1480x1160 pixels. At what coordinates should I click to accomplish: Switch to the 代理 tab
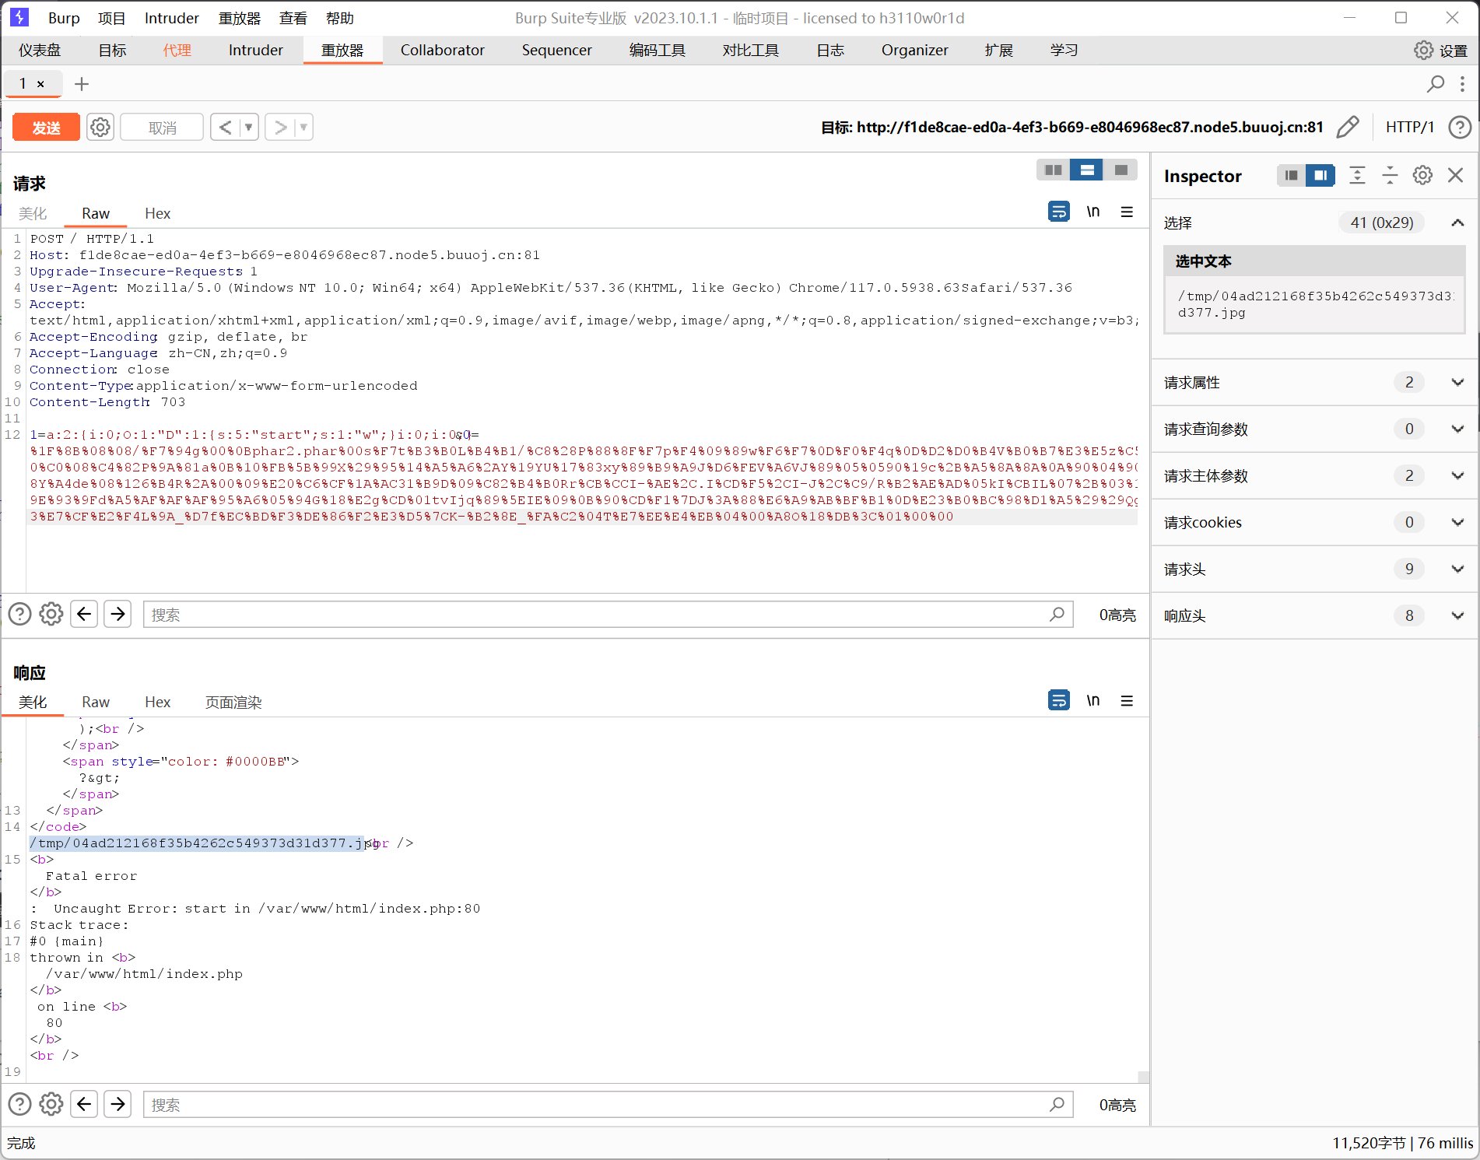[x=177, y=51]
